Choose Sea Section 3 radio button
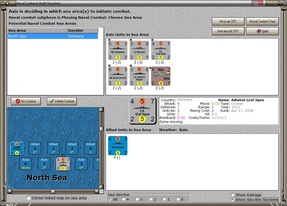Screen dimensions: 287x206 (137, 199)
